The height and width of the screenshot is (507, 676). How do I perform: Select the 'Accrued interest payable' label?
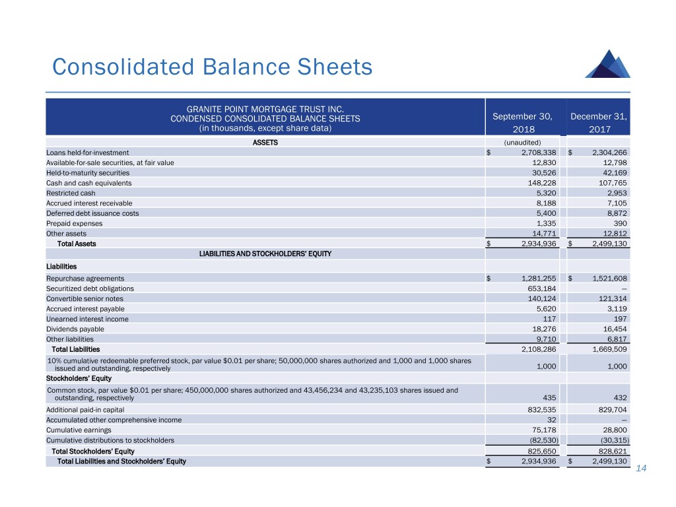pyautogui.click(x=85, y=309)
